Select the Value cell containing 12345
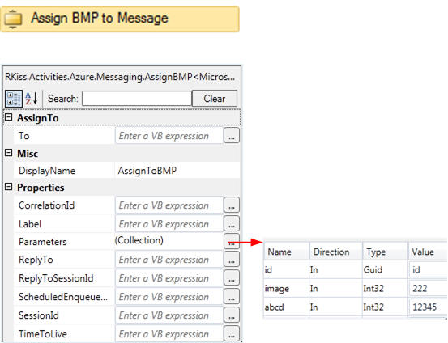The height and width of the screenshot is (343, 448). (428, 307)
